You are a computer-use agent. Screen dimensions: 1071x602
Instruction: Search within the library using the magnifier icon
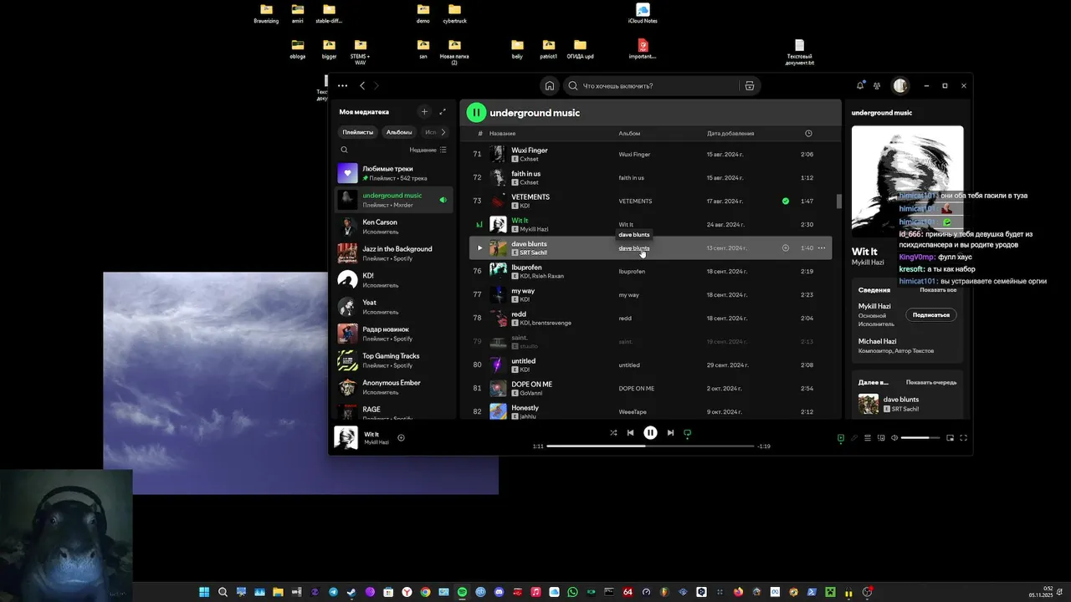click(x=344, y=150)
